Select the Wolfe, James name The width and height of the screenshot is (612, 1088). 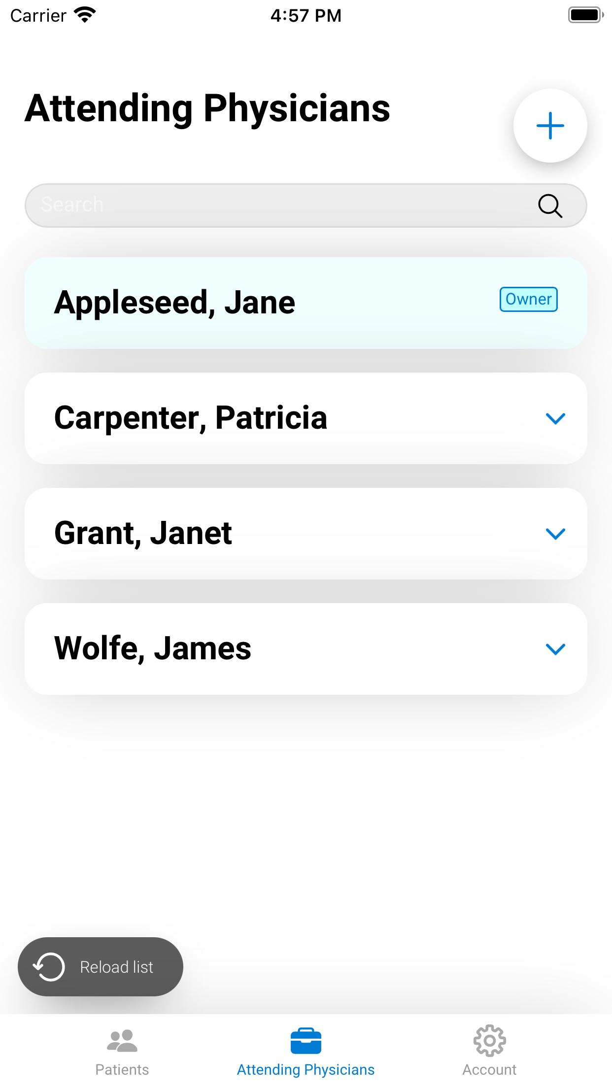153,648
